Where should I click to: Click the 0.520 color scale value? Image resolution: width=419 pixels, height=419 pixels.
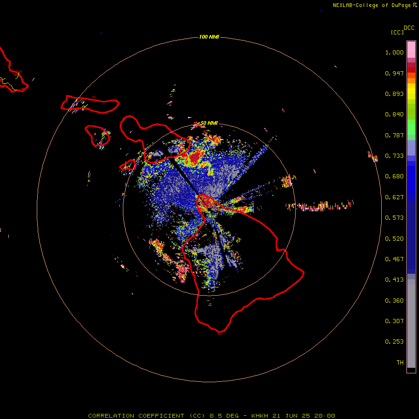[x=394, y=239]
